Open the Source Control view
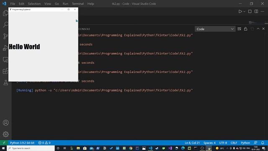The width and height of the screenshot is (268, 151). click(5, 36)
